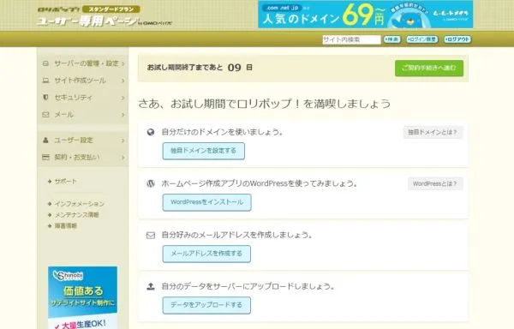The height and width of the screenshot is (329, 514).
Task: Open 契約・お支払い menu
Action: click(83, 158)
